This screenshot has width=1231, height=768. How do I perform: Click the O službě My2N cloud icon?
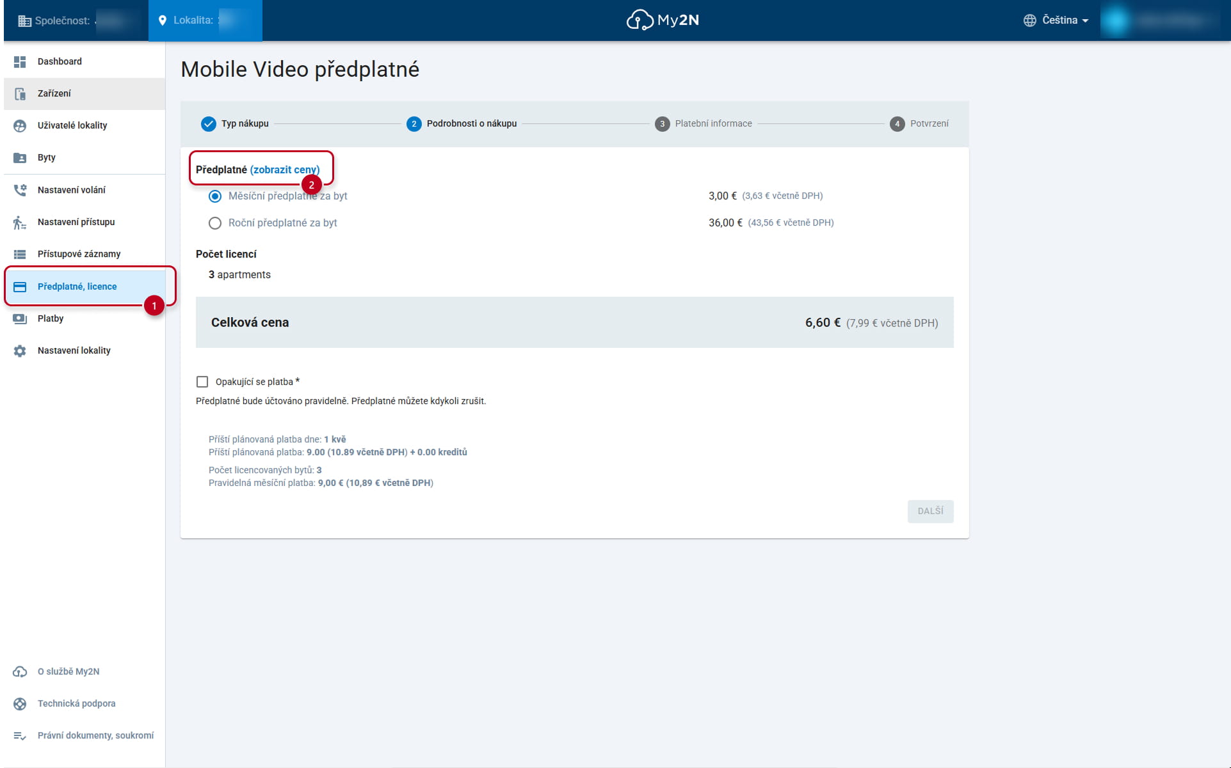pos(20,671)
